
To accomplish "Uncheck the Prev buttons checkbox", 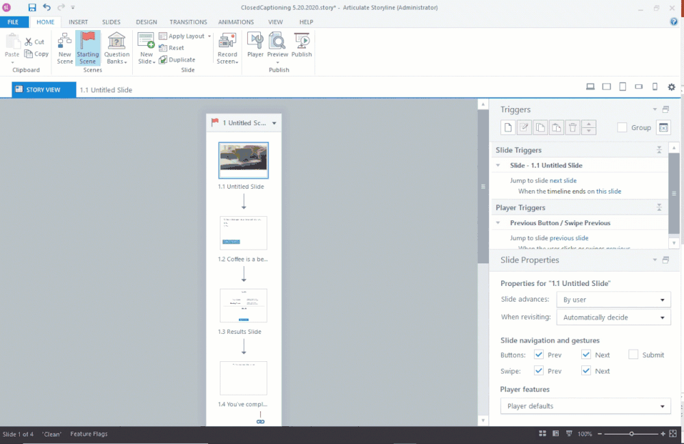I will tap(539, 354).
